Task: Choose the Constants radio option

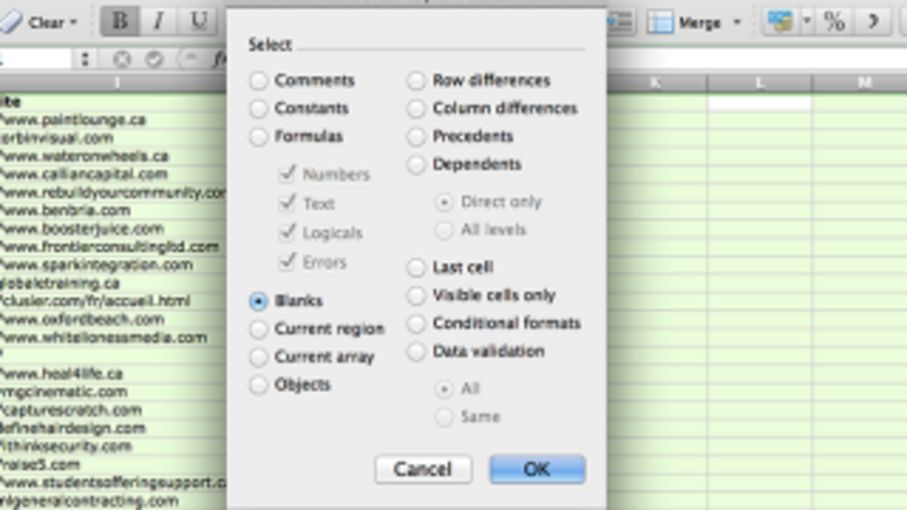Action: point(259,109)
